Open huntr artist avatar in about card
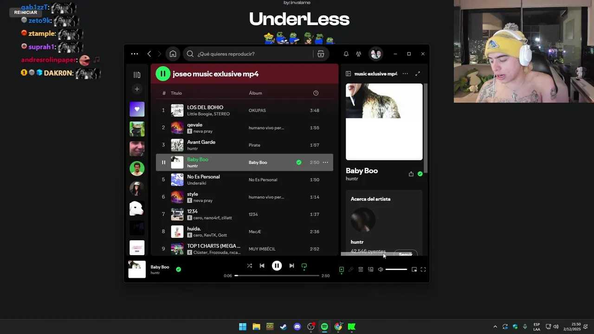This screenshot has width=594, height=334. pyautogui.click(x=363, y=219)
